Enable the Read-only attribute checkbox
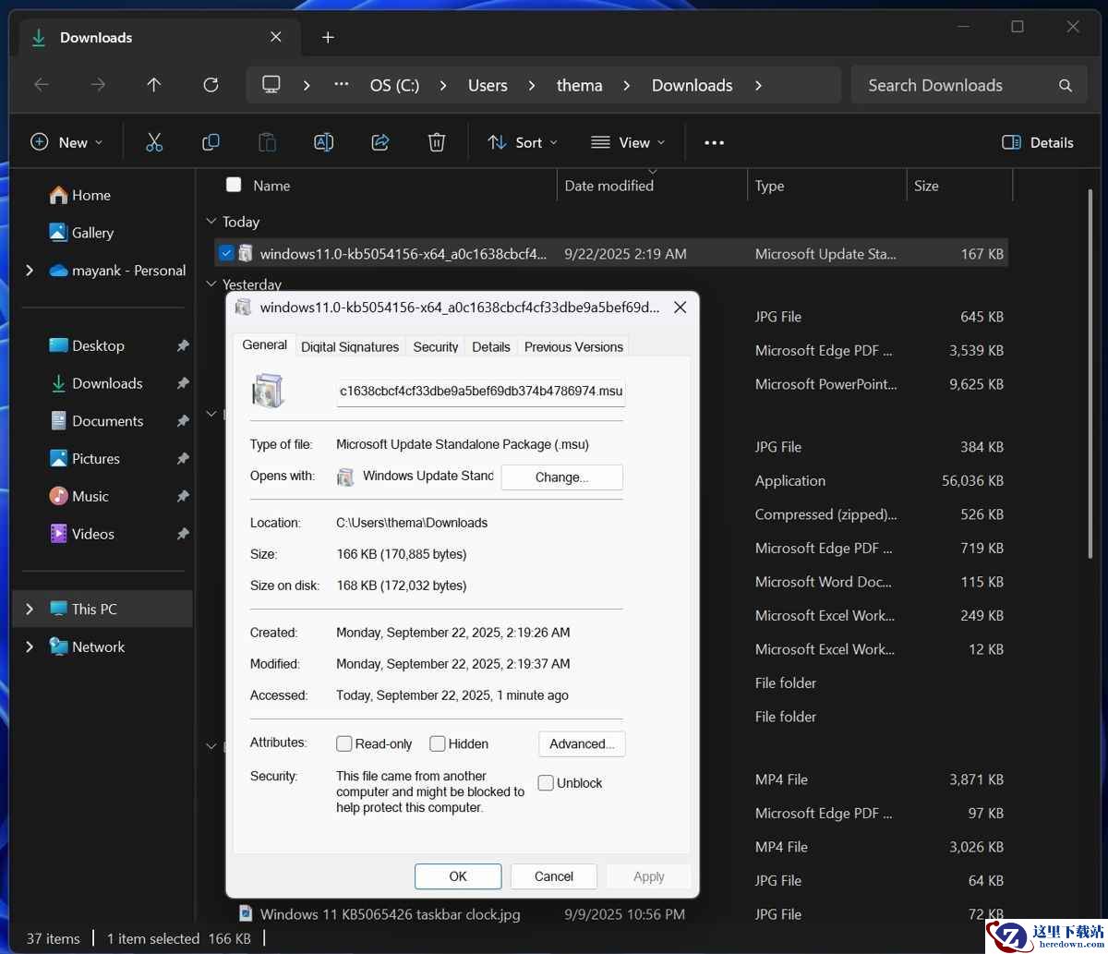The width and height of the screenshot is (1108, 954). 344,743
